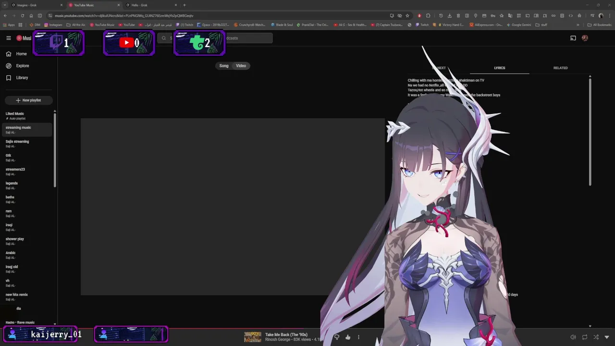The image size is (615, 346).
Task: Open the Google Gemini bookmark
Action: pyautogui.click(x=519, y=25)
